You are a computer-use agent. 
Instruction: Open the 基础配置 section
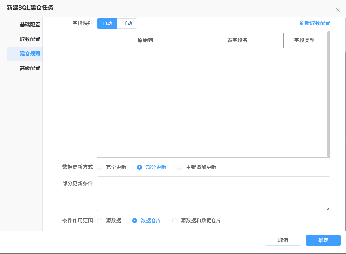coord(30,25)
